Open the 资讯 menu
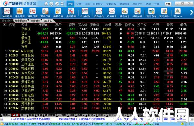 pyautogui.click(x=87, y=4)
